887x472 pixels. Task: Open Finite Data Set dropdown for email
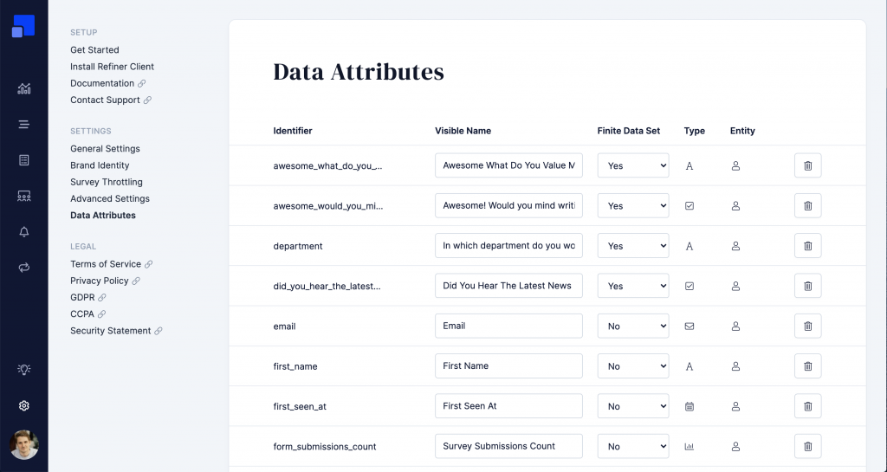633,327
